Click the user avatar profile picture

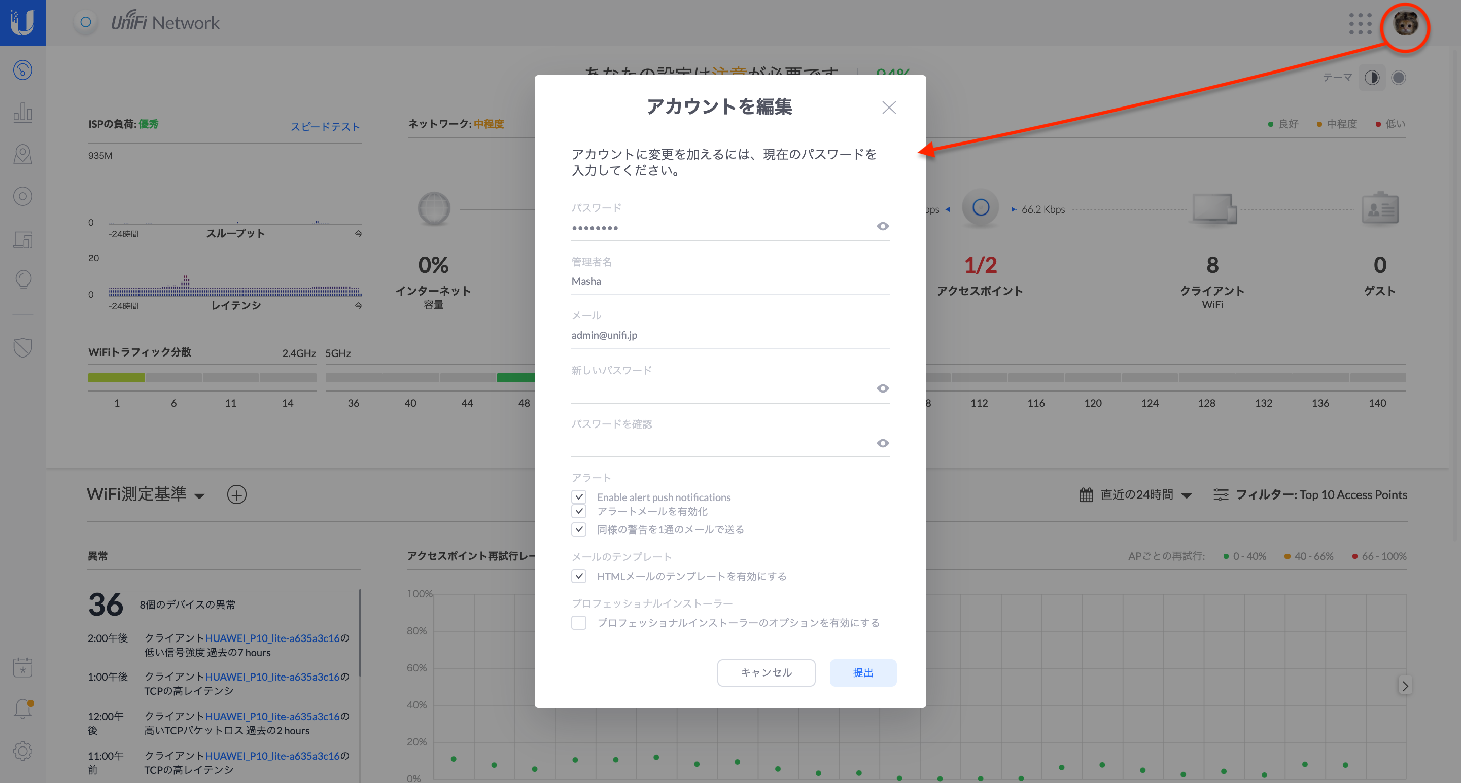(x=1405, y=24)
